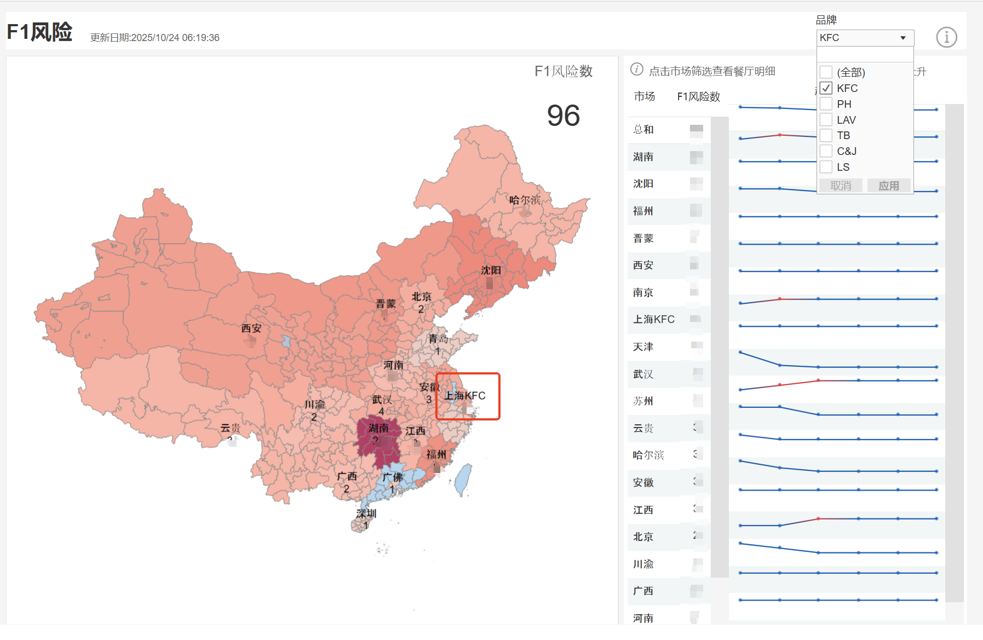Click the 取消 cancel button
This screenshot has width=983, height=640.
(841, 186)
